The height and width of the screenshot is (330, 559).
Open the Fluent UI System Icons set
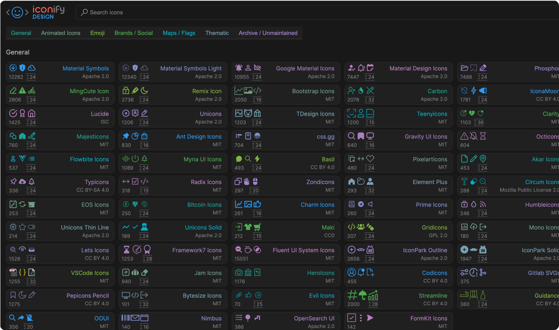(x=286, y=254)
